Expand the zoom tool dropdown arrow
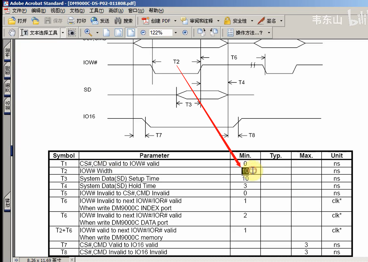The width and height of the screenshot is (368, 262). pyautogui.click(x=97, y=33)
